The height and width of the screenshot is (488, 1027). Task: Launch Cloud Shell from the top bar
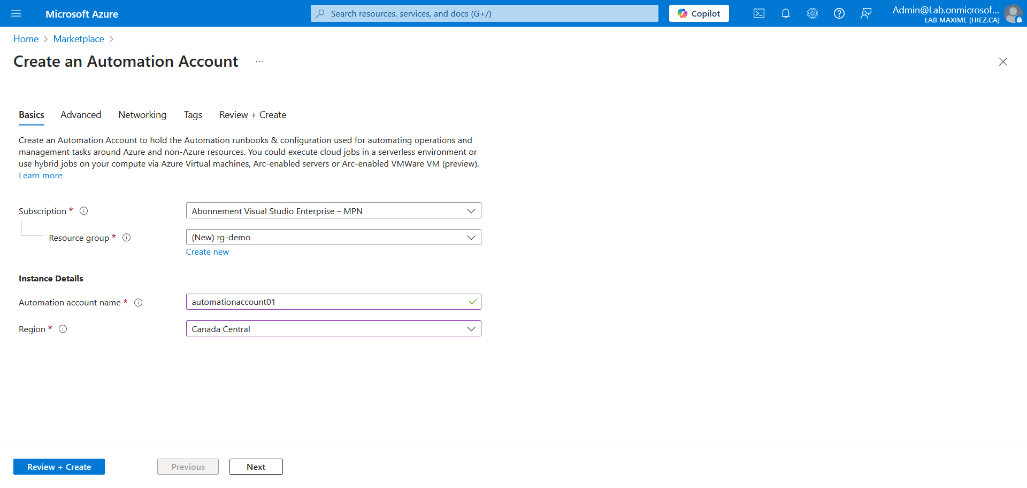758,13
